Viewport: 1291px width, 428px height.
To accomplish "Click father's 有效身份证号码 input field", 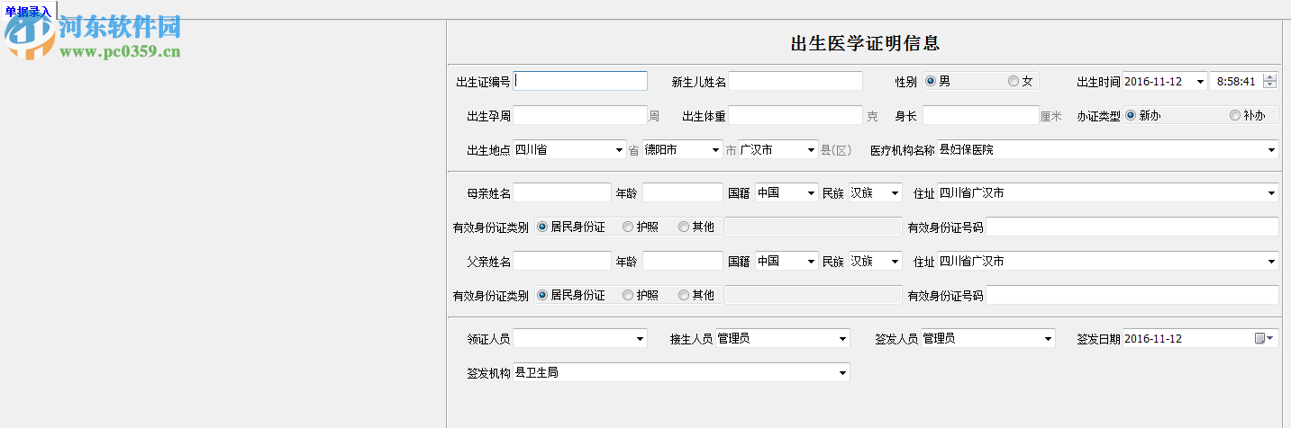I will pos(1132,295).
